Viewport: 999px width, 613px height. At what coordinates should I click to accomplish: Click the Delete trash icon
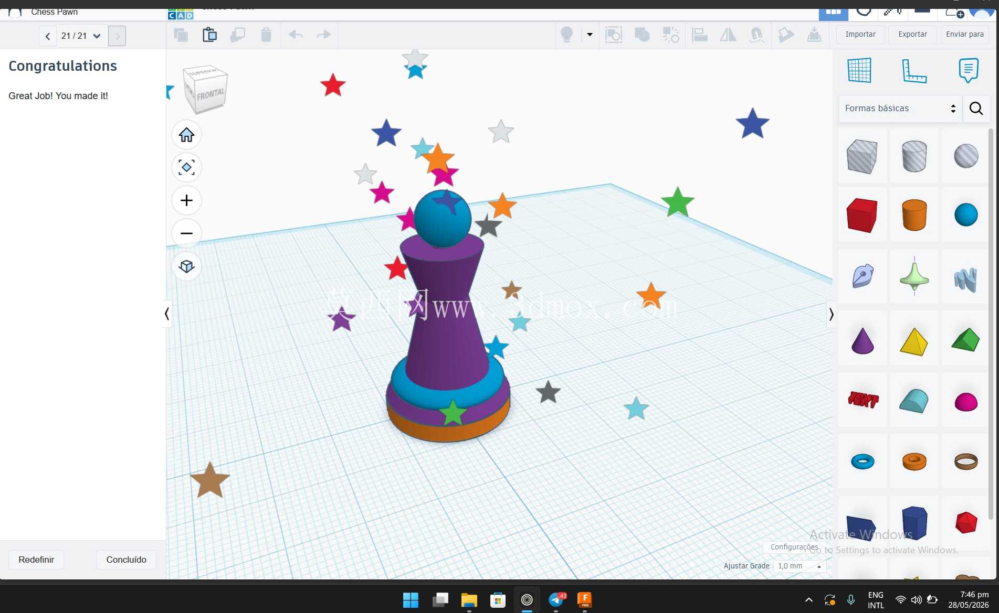pyautogui.click(x=266, y=35)
